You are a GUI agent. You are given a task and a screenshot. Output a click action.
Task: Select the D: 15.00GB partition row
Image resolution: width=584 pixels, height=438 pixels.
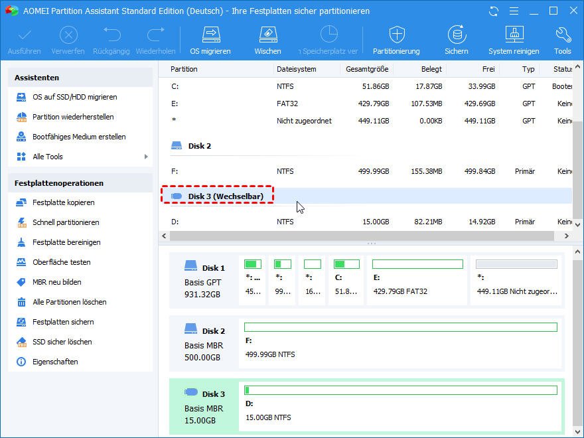coord(367,222)
